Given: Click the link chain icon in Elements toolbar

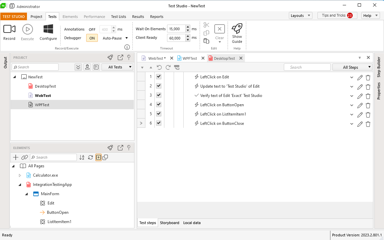Looking at the screenshot, I should point(25,157).
